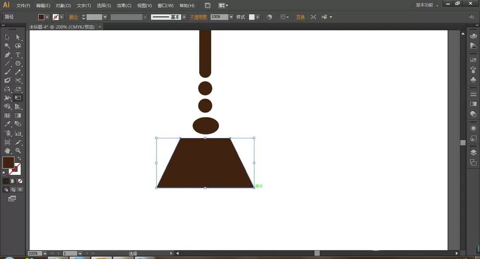The image size is (480, 259).
Task: Expand the opacity 100% dropdown
Action: pyautogui.click(x=231, y=17)
